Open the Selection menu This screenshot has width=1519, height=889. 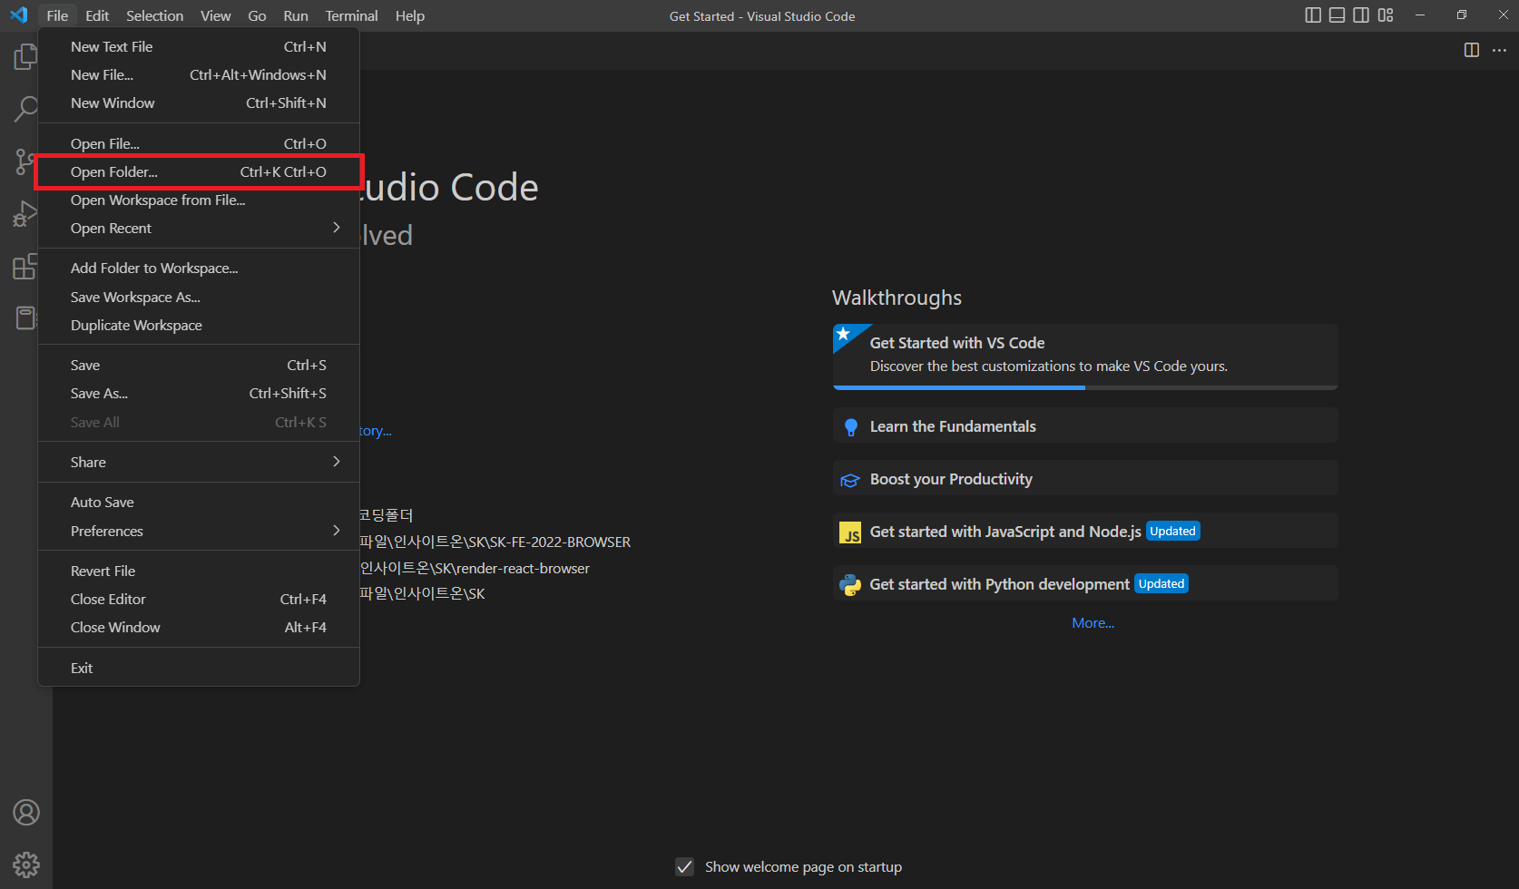point(154,15)
